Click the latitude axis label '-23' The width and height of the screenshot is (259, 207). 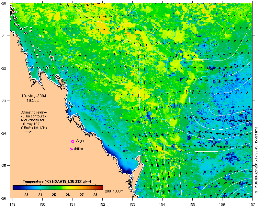coord(4,101)
